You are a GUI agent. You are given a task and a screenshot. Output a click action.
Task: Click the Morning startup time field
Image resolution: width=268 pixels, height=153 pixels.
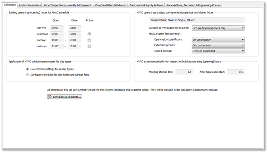pos(184,72)
